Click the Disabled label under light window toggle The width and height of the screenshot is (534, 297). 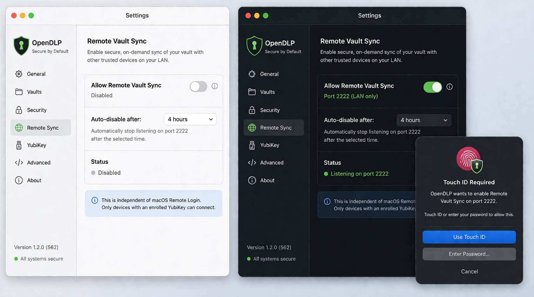tap(102, 95)
